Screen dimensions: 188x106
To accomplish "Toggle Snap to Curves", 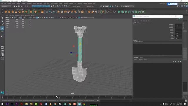I will [x=60, y=6].
